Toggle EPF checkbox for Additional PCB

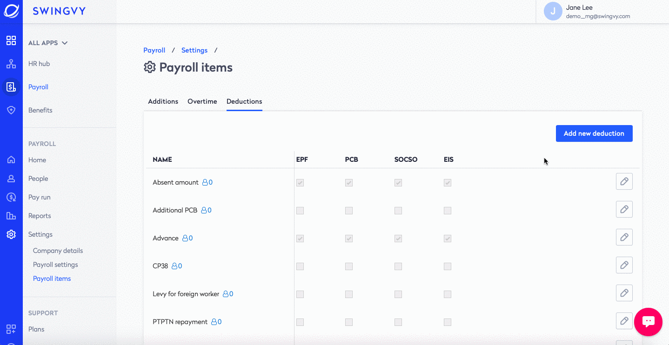(x=300, y=211)
